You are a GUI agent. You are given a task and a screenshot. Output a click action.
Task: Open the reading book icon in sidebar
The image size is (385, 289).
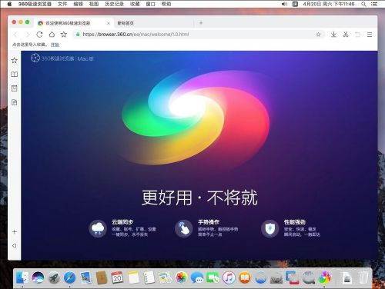[15, 75]
